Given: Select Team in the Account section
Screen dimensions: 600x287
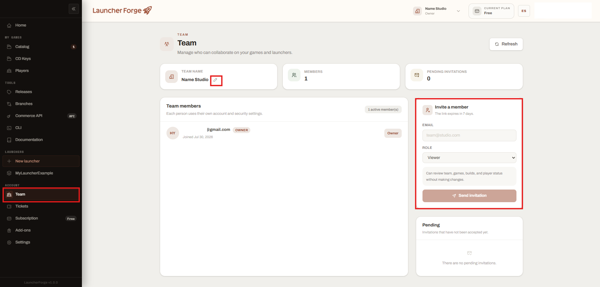Looking at the screenshot, I should (x=41, y=195).
